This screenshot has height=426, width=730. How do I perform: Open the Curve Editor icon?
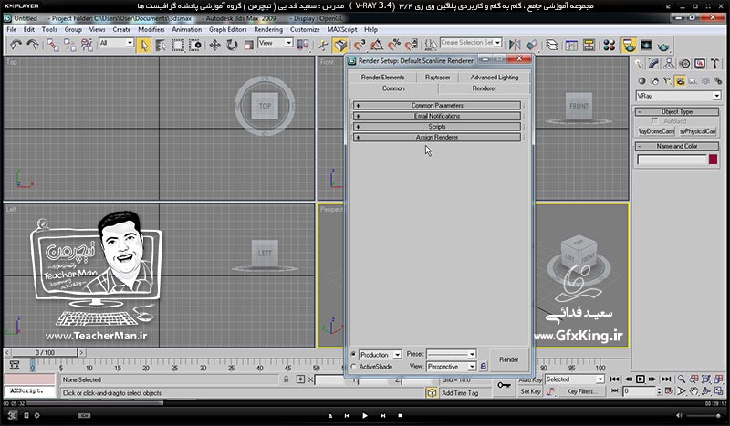pyautogui.click(x=571, y=45)
